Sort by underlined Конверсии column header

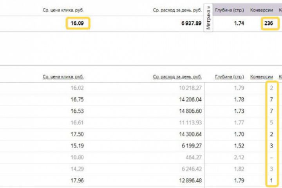coord(261,77)
